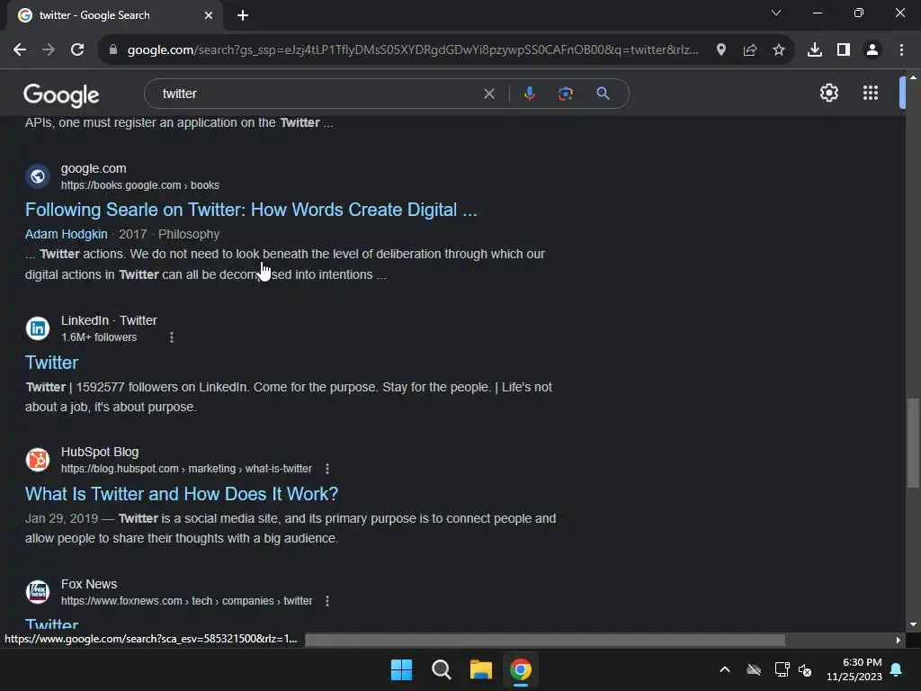Bookmark this page with the star

pos(779,50)
